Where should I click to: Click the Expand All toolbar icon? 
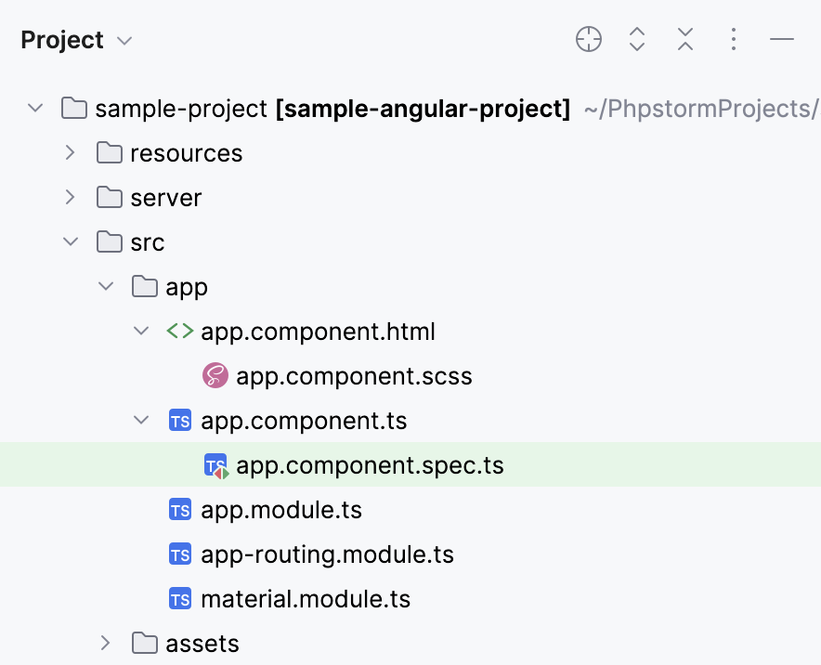pyautogui.click(x=637, y=39)
